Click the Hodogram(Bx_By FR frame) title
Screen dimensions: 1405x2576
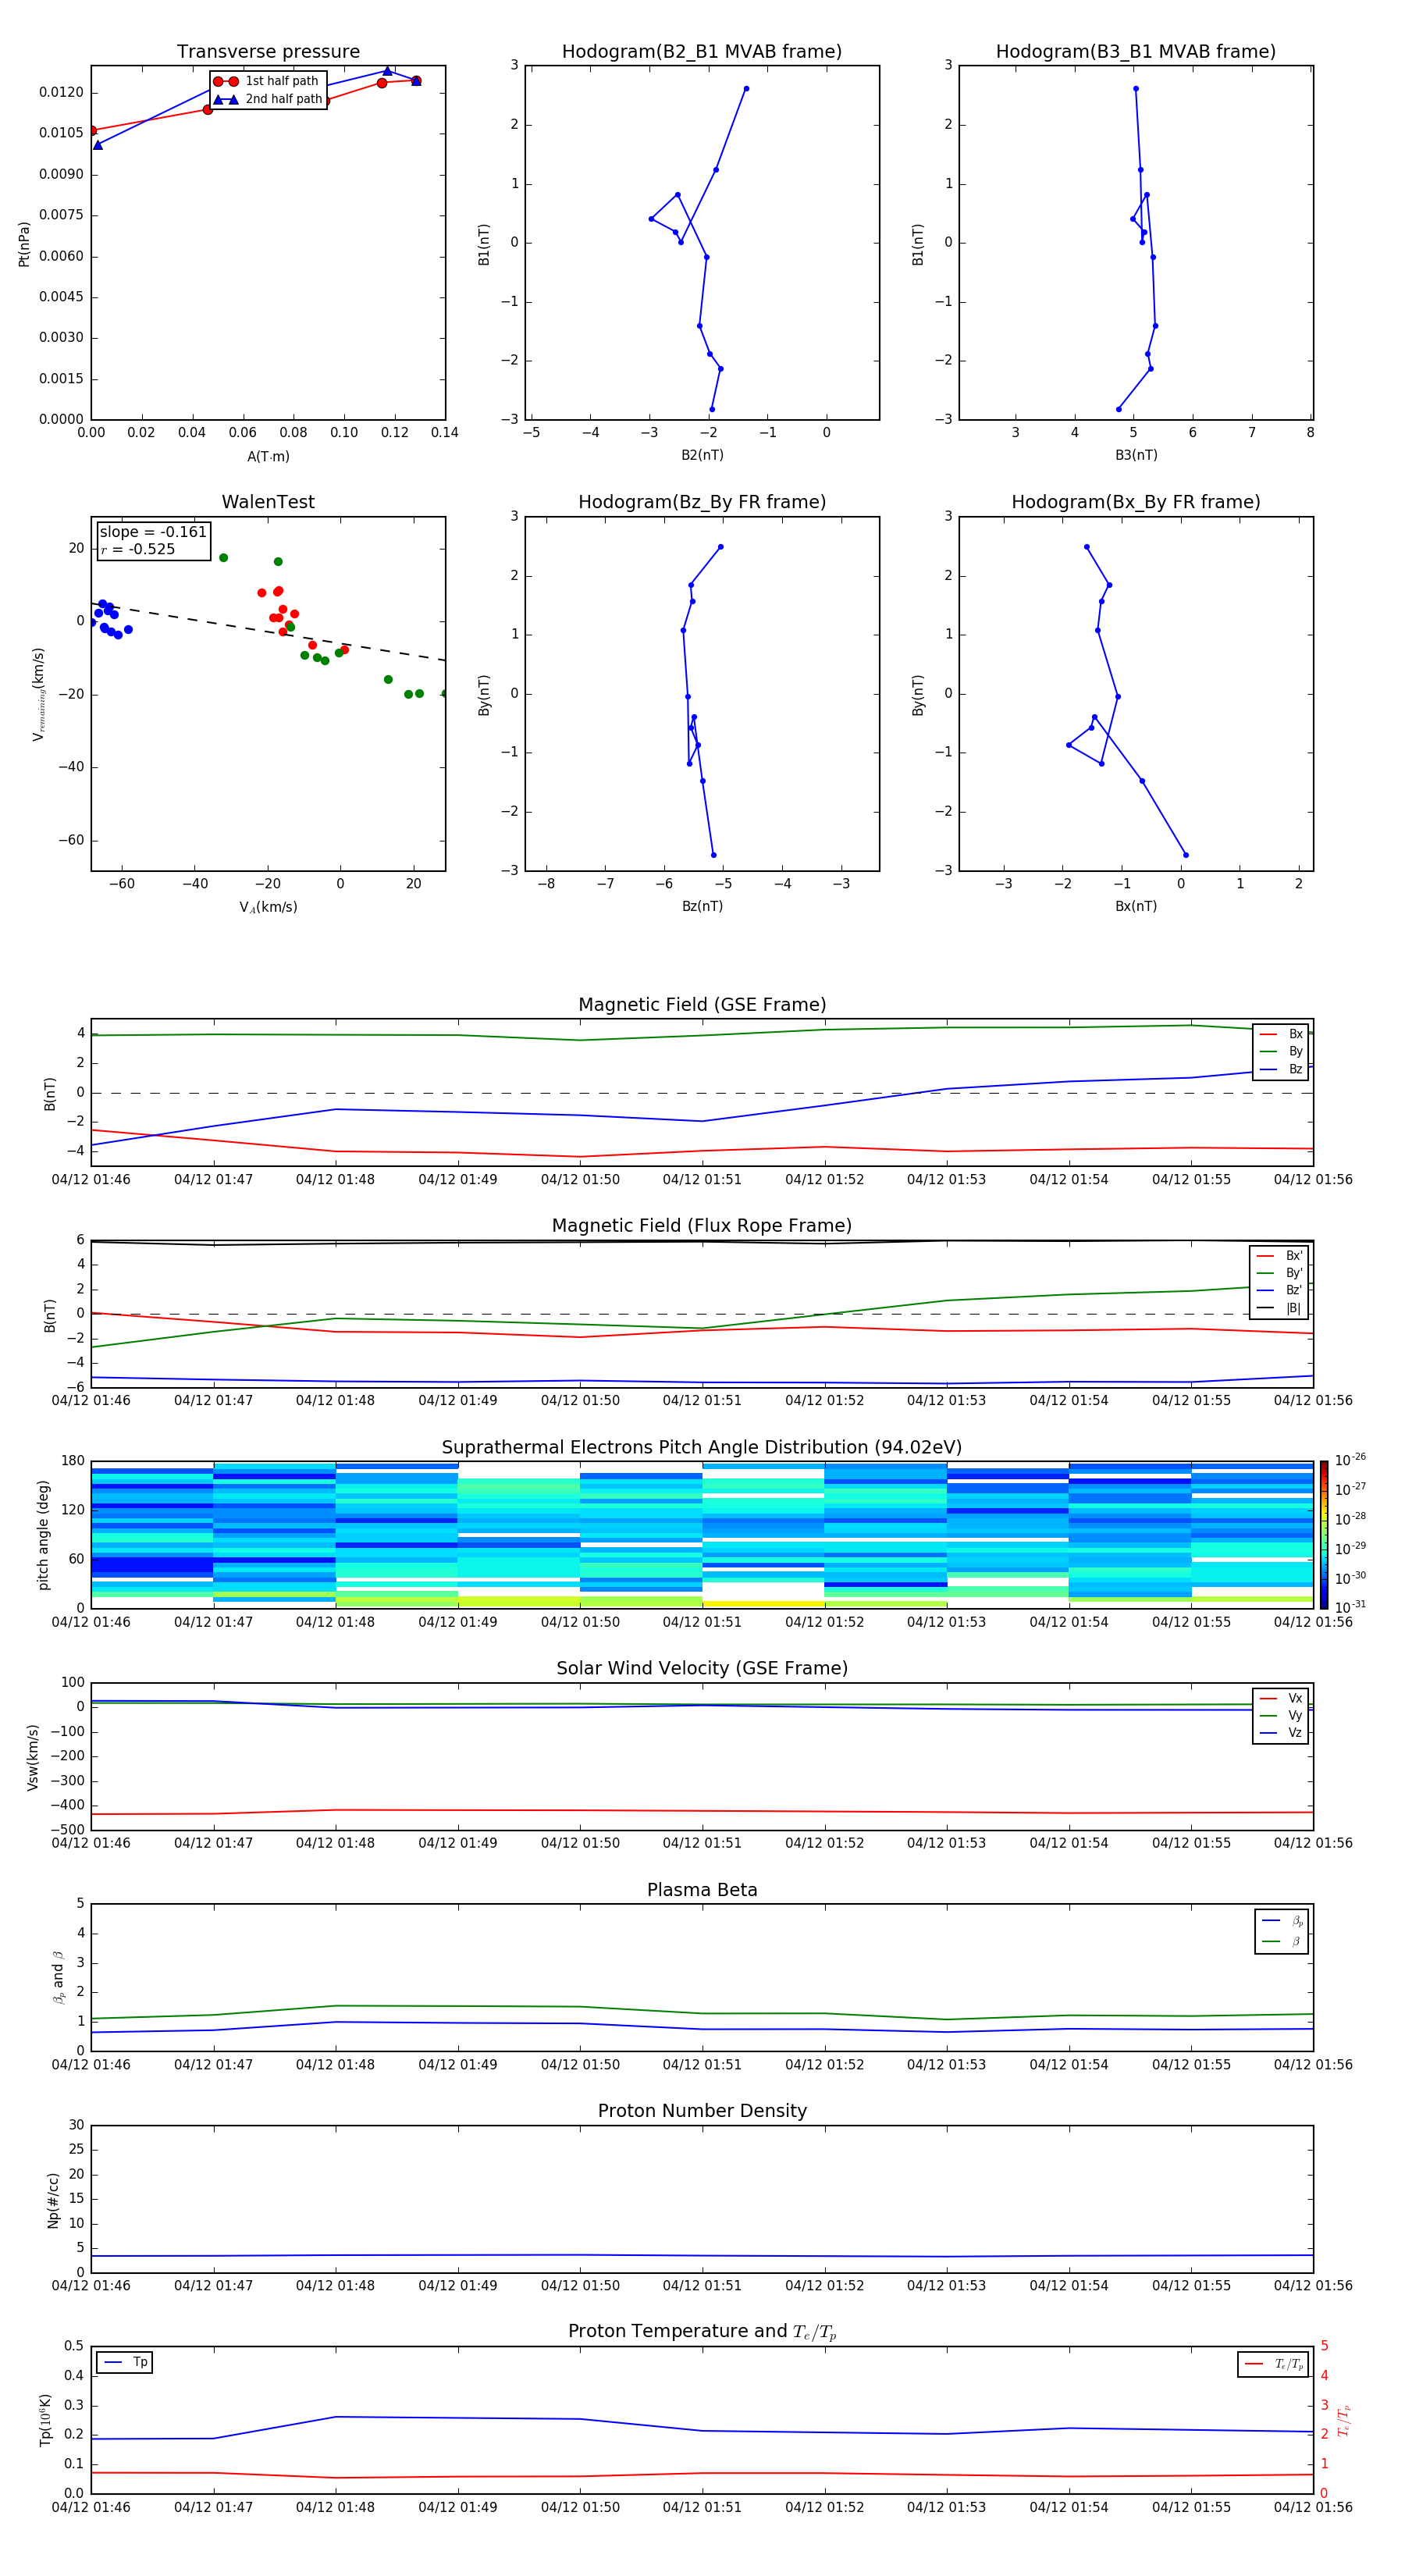(1136, 502)
